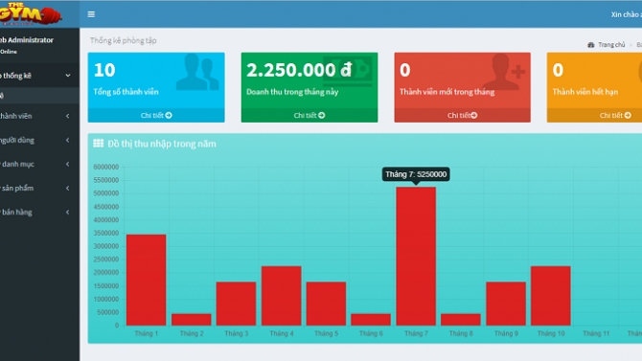Click the Tháng 11 axis label
Viewport: 642px width, 361px height.
(x=596, y=333)
